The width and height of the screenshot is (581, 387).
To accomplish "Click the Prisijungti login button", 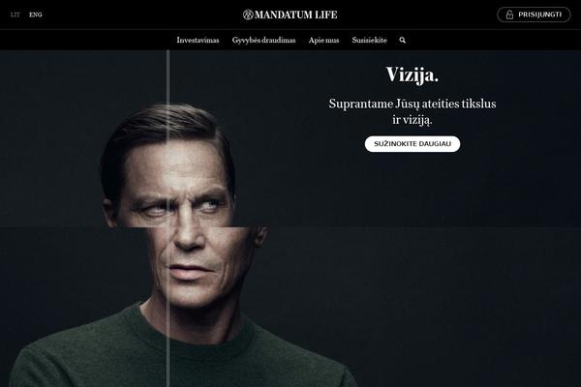I will [x=534, y=15].
